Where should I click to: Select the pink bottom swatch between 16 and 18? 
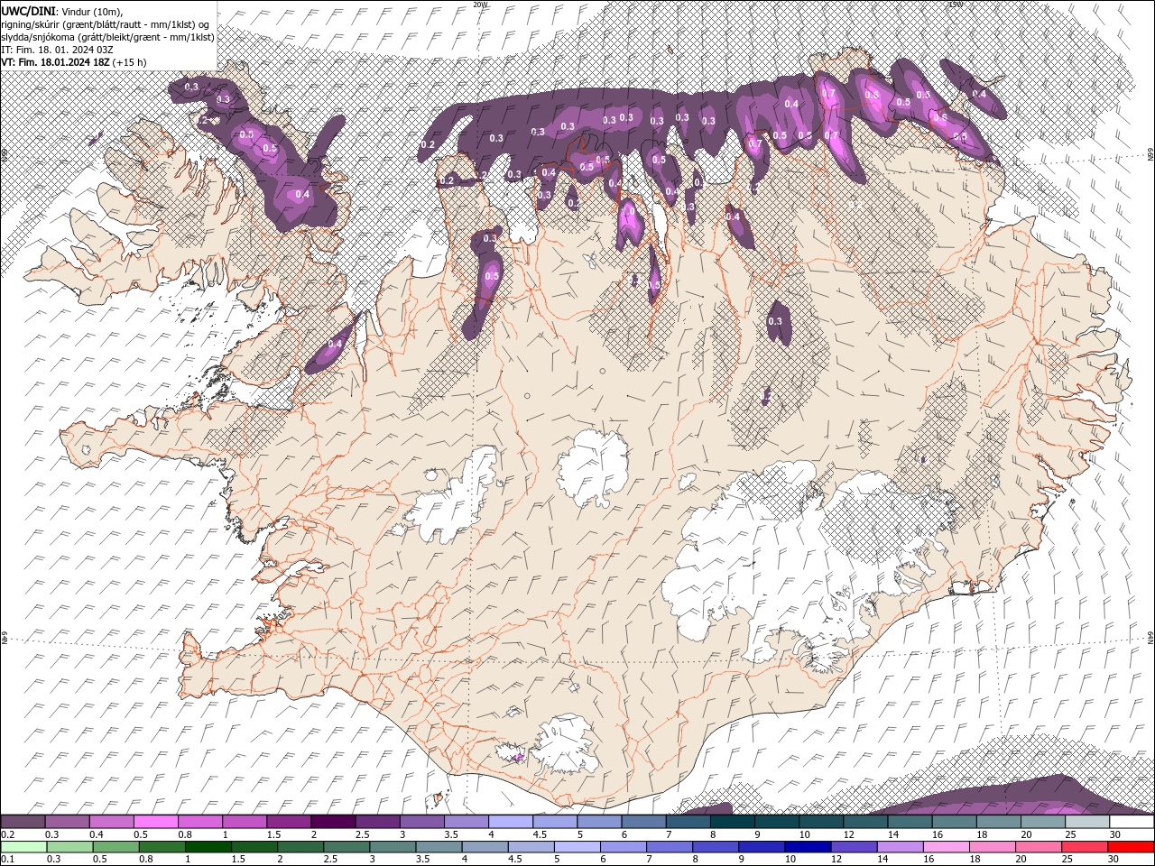(946, 847)
